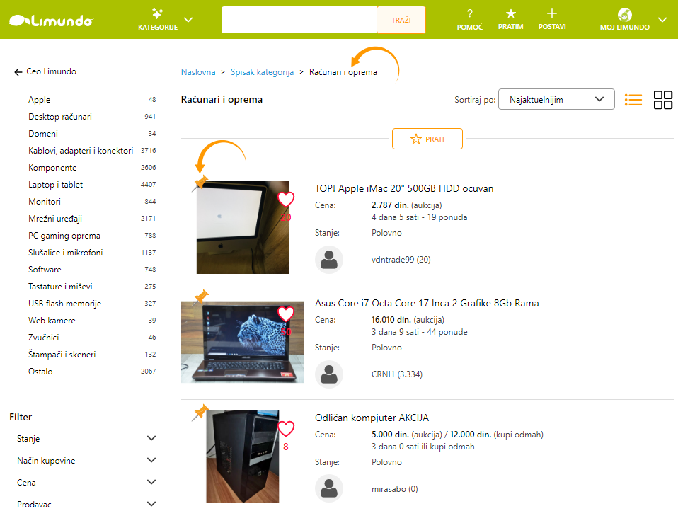Select Laptop i tablet category
The height and width of the screenshot is (511, 678).
click(x=55, y=185)
